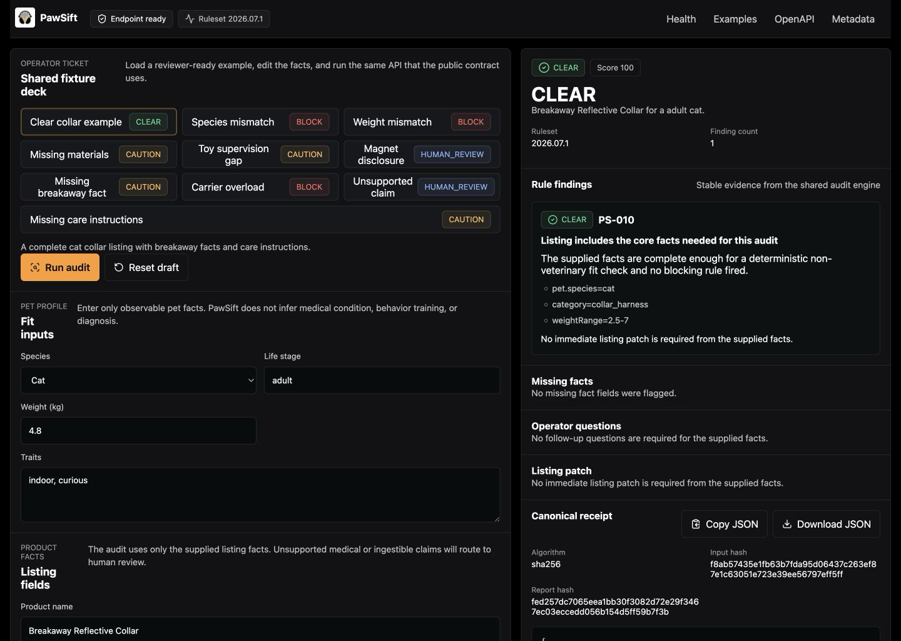This screenshot has height=641, width=901.
Task: Load the Clear collar example fixture
Action: point(99,122)
